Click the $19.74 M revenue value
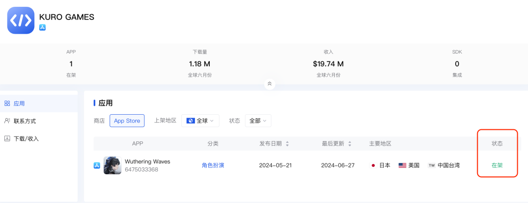This screenshot has height=203, width=528. (329, 64)
